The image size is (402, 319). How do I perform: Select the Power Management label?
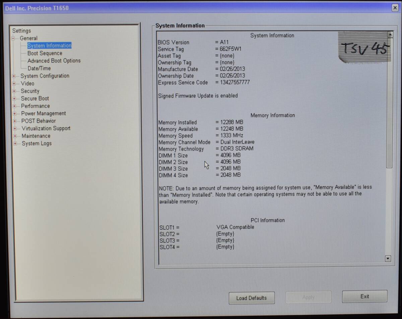click(44, 113)
